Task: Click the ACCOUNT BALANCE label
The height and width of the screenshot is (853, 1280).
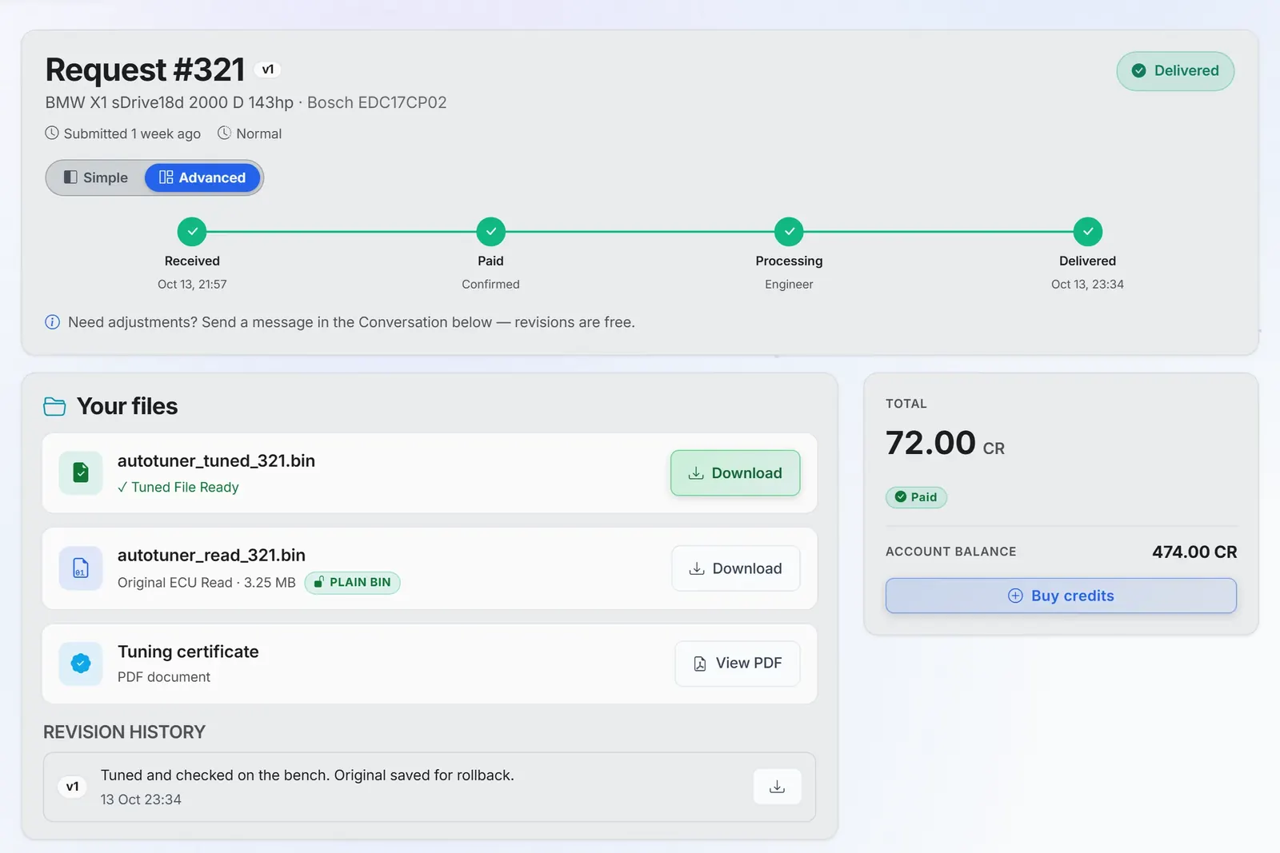Action: (950, 552)
